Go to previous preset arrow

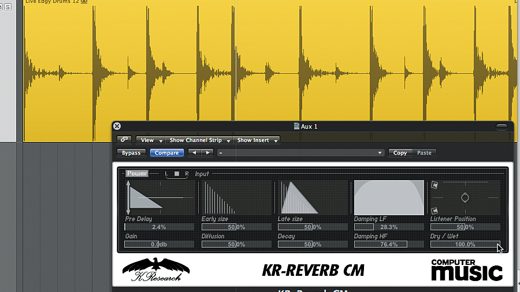coord(194,152)
